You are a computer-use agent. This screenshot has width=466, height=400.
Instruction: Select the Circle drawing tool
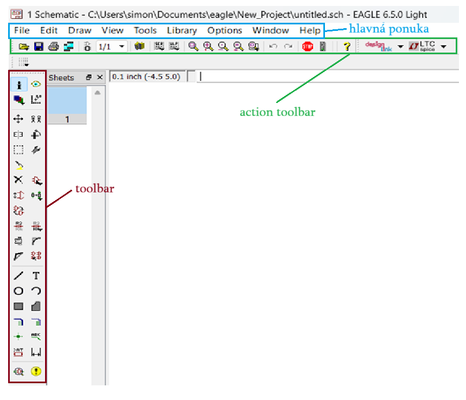pos(18,291)
